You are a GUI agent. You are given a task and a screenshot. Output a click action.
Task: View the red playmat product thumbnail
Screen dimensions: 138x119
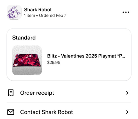coord(27,60)
